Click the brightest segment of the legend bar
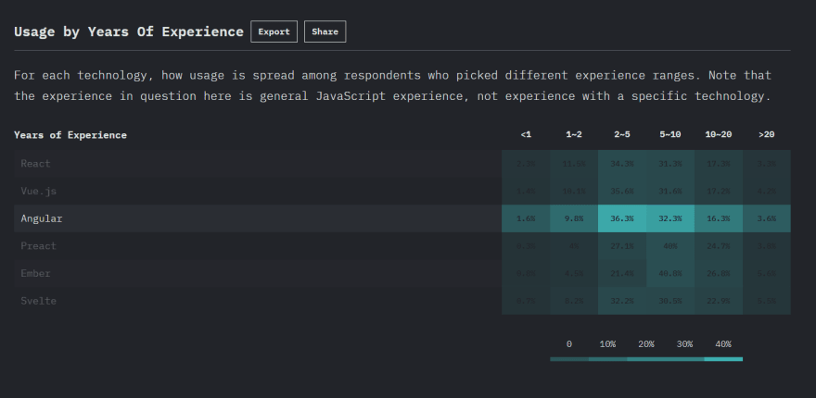The height and width of the screenshot is (398, 816). (x=723, y=359)
